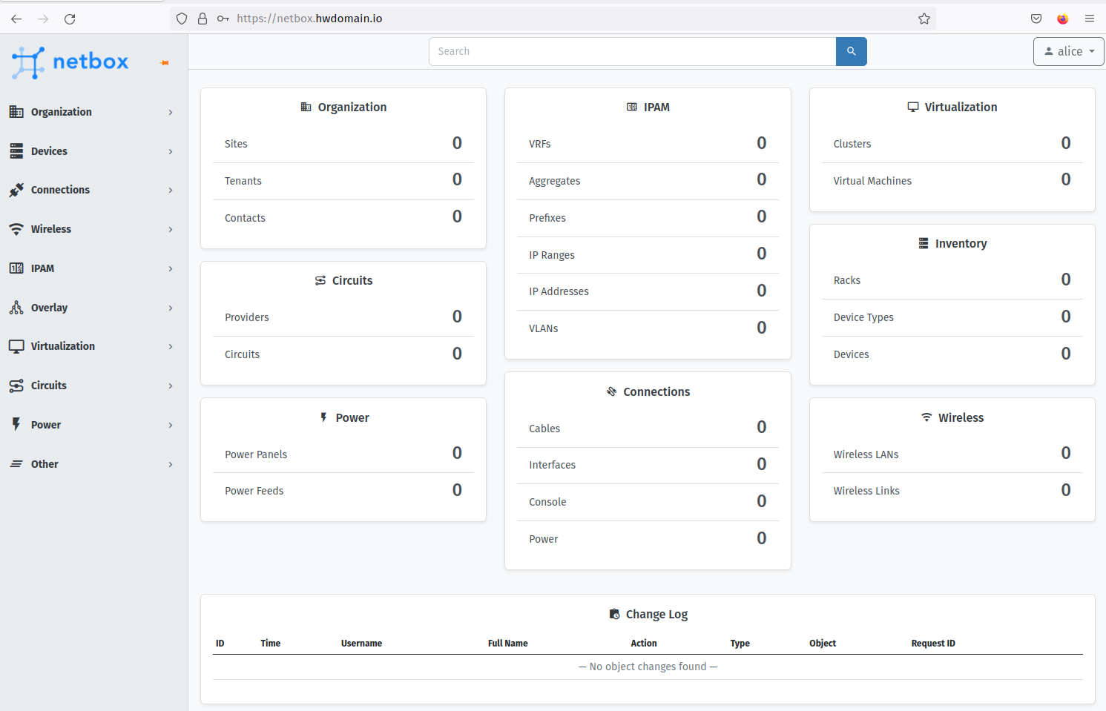Image resolution: width=1106 pixels, height=711 pixels.
Task: Open the Sites link in Organization card
Action: tap(236, 144)
